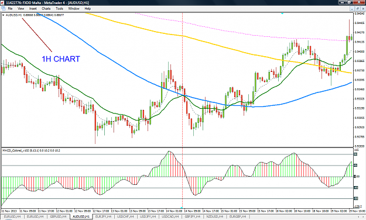Click the 11 Nov 2013 date label
366x220 pixels.
[x=9, y=211]
